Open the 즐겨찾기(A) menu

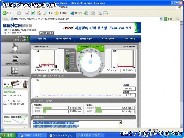39,7
